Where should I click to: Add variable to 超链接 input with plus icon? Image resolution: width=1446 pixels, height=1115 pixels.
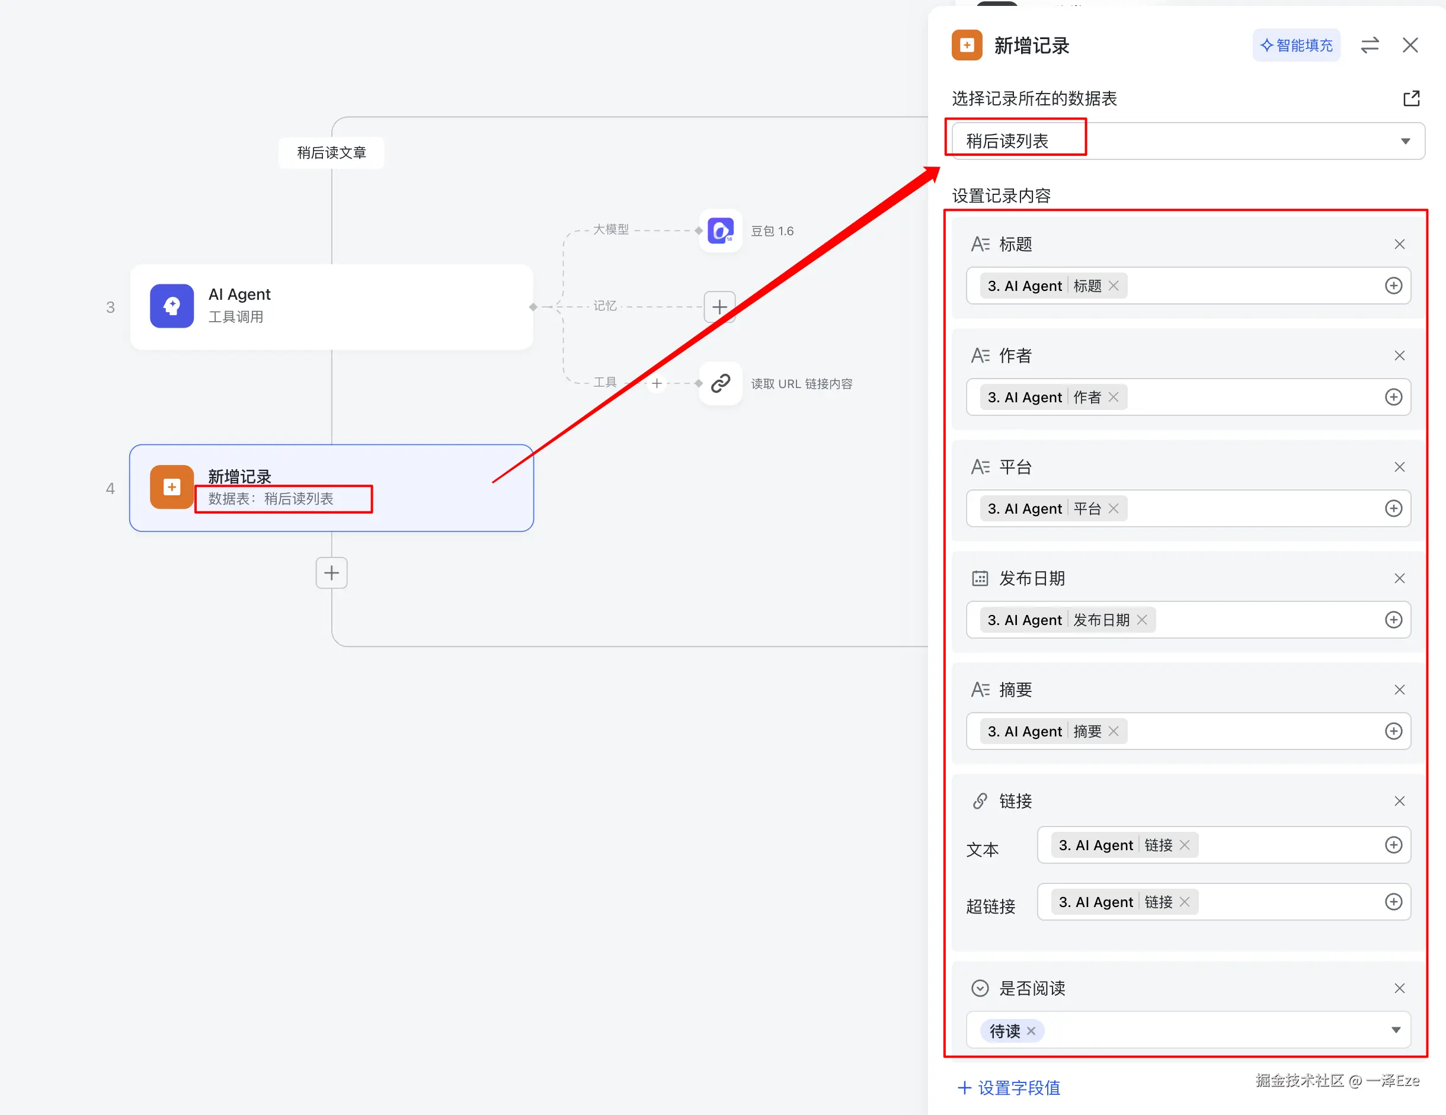pyautogui.click(x=1393, y=902)
